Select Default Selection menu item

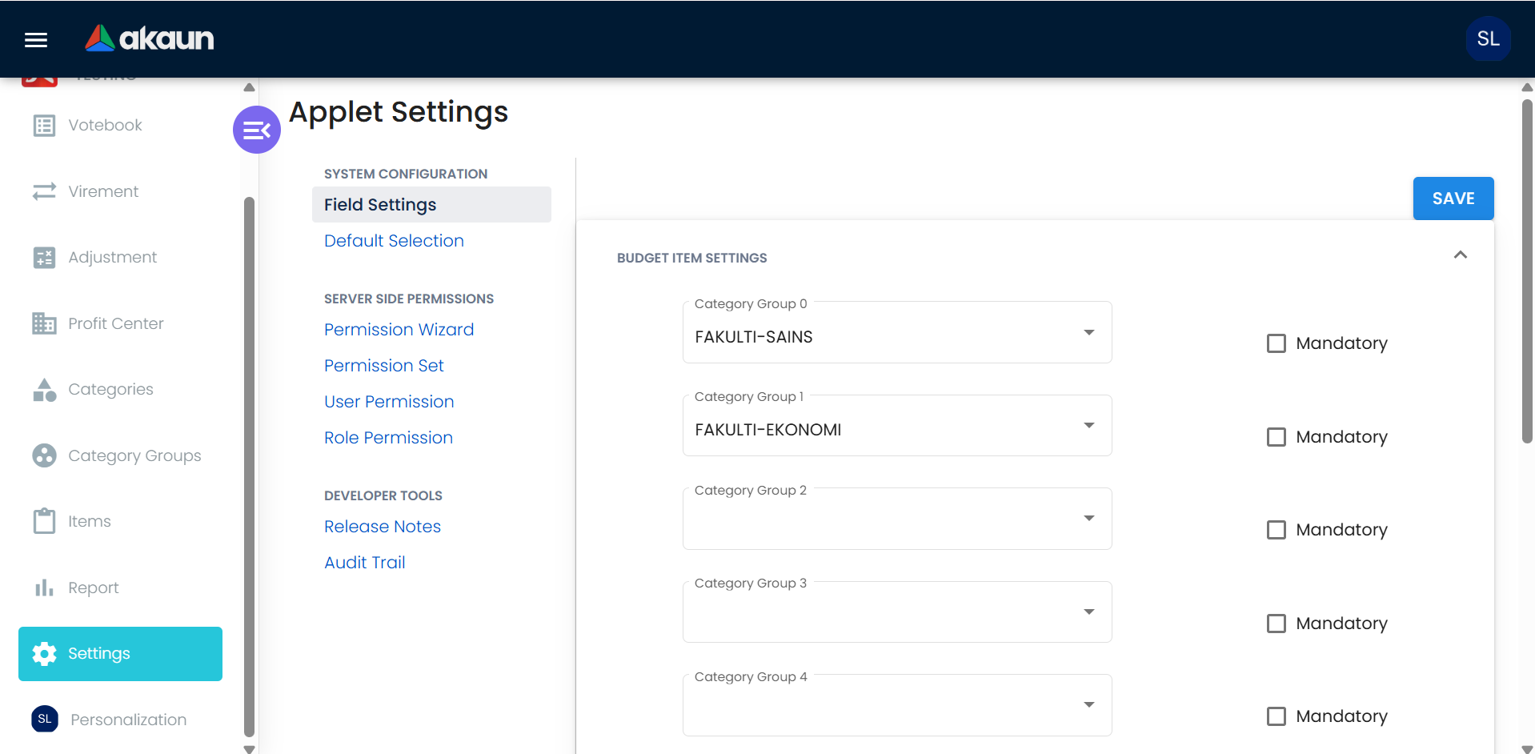point(394,241)
